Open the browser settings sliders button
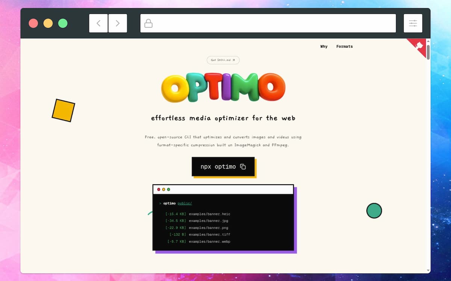The height and width of the screenshot is (281, 451). click(413, 23)
